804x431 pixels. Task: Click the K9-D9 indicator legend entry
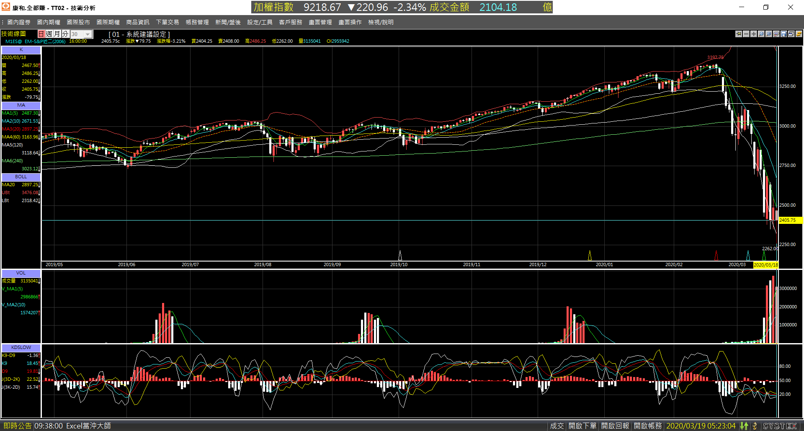coord(21,356)
